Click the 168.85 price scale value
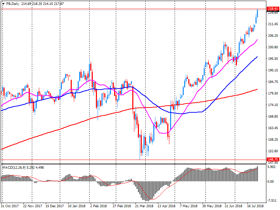 point(273,117)
